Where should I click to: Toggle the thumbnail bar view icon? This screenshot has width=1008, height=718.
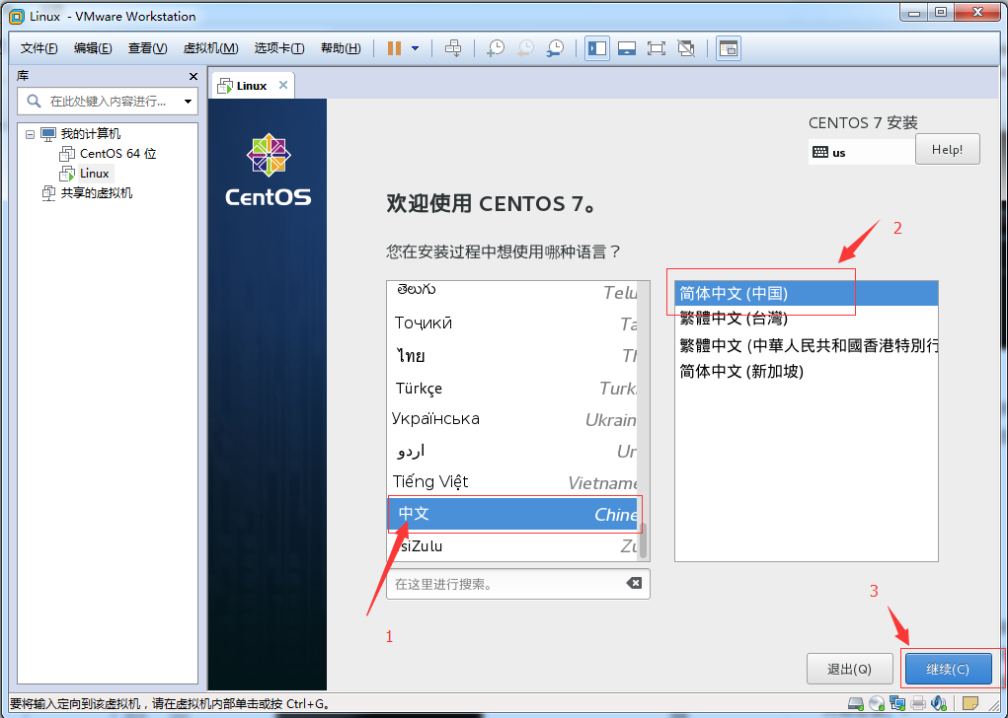pyautogui.click(x=627, y=48)
